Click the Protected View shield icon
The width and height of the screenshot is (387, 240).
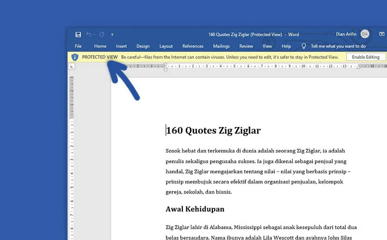(74, 57)
